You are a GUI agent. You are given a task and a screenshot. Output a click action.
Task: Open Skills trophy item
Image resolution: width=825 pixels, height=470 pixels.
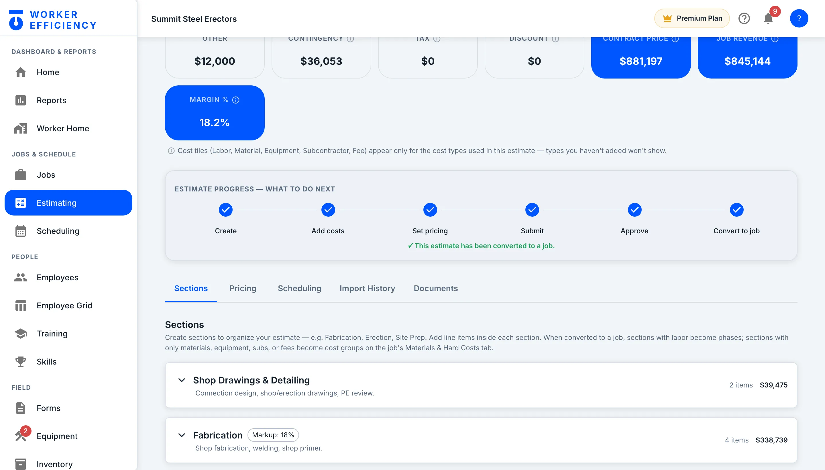(x=68, y=362)
